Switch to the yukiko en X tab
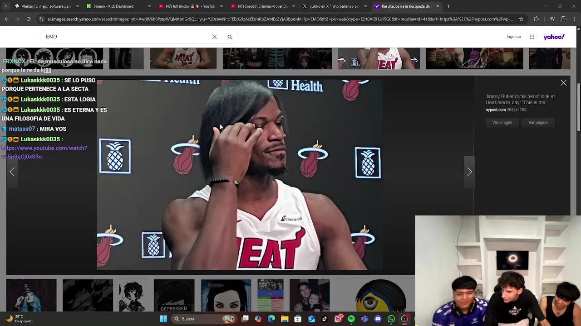The image size is (581, 326). point(334,6)
